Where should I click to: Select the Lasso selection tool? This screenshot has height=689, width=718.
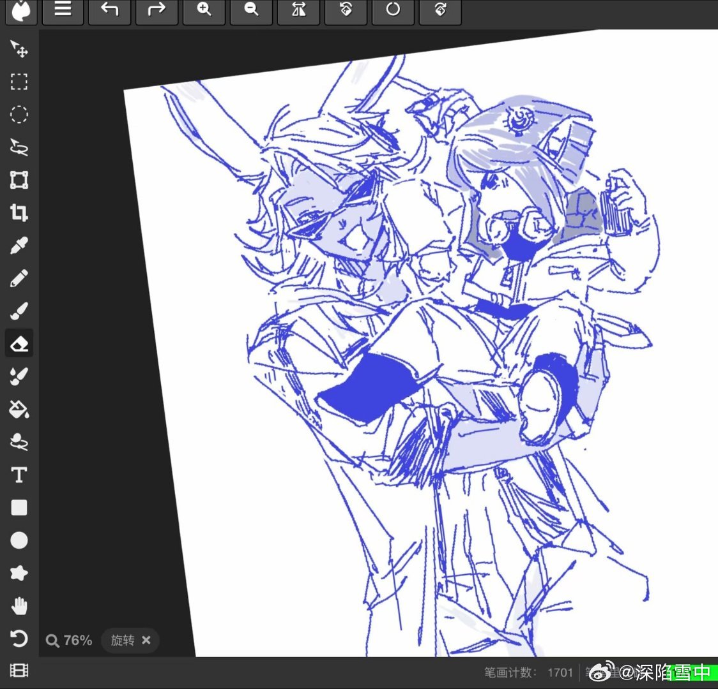point(19,147)
